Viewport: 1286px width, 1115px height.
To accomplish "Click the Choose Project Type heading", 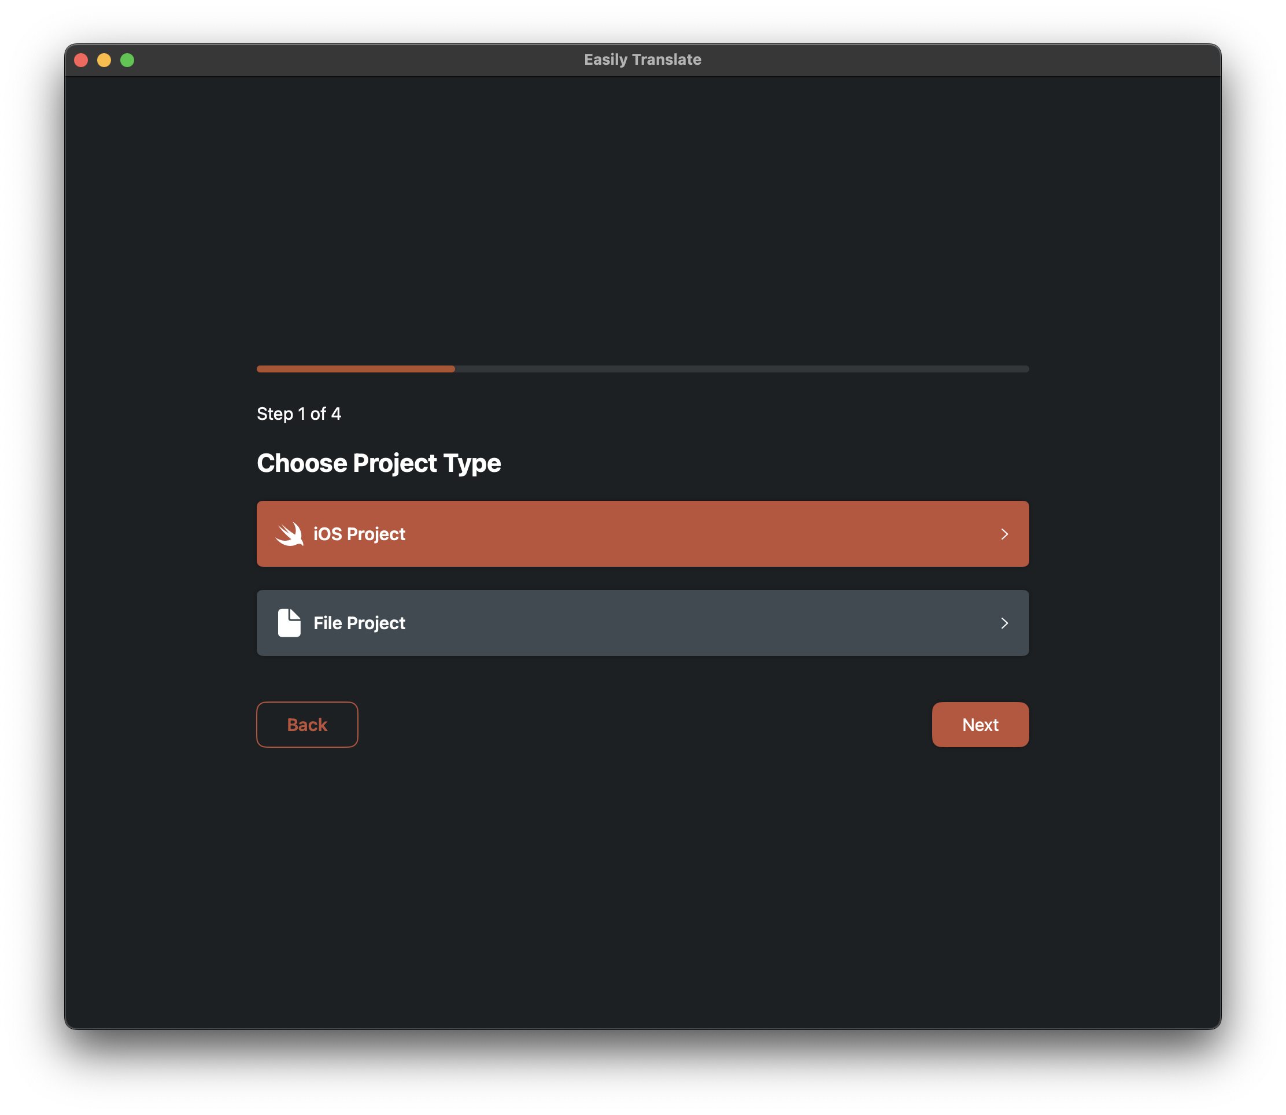I will coord(378,463).
